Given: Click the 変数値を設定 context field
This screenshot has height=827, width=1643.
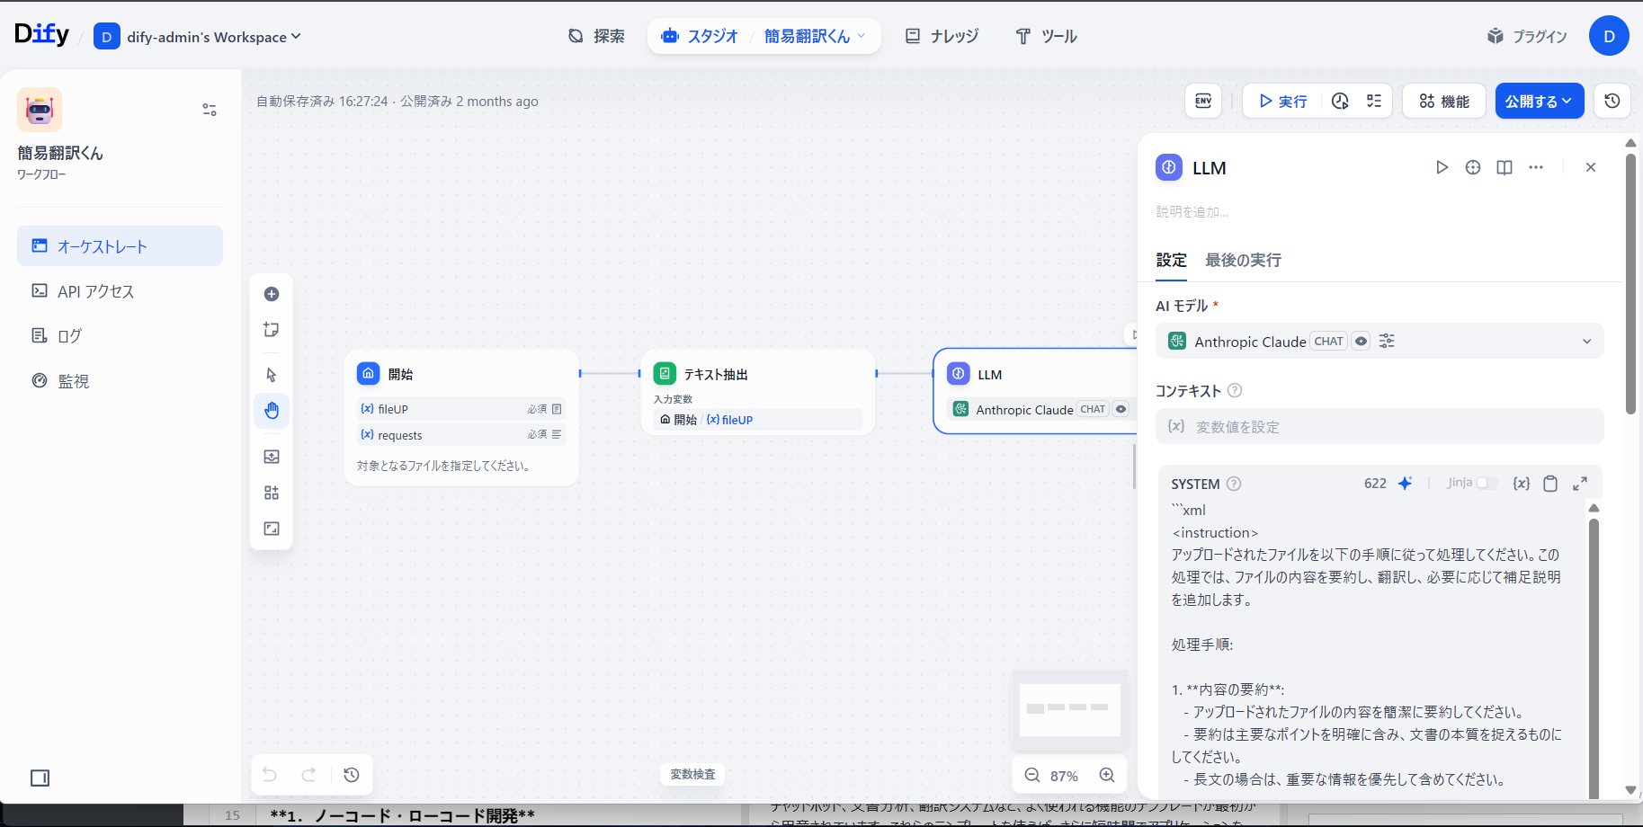Looking at the screenshot, I should tap(1380, 426).
